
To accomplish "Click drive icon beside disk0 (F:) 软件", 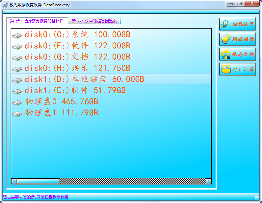I will coord(17,46).
